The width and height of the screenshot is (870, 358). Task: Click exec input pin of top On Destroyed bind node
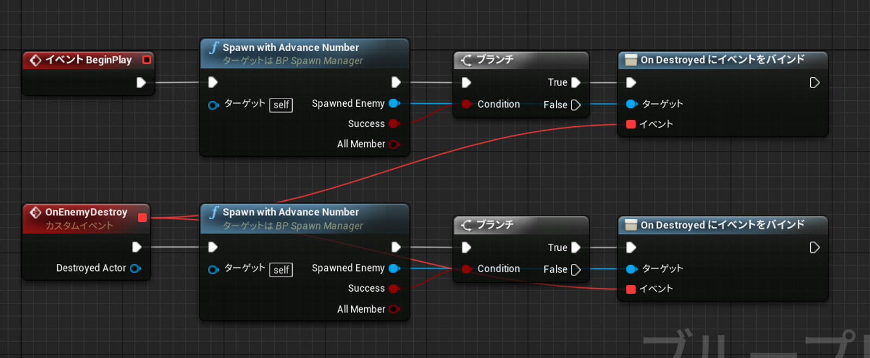click(x=631, y=83)
